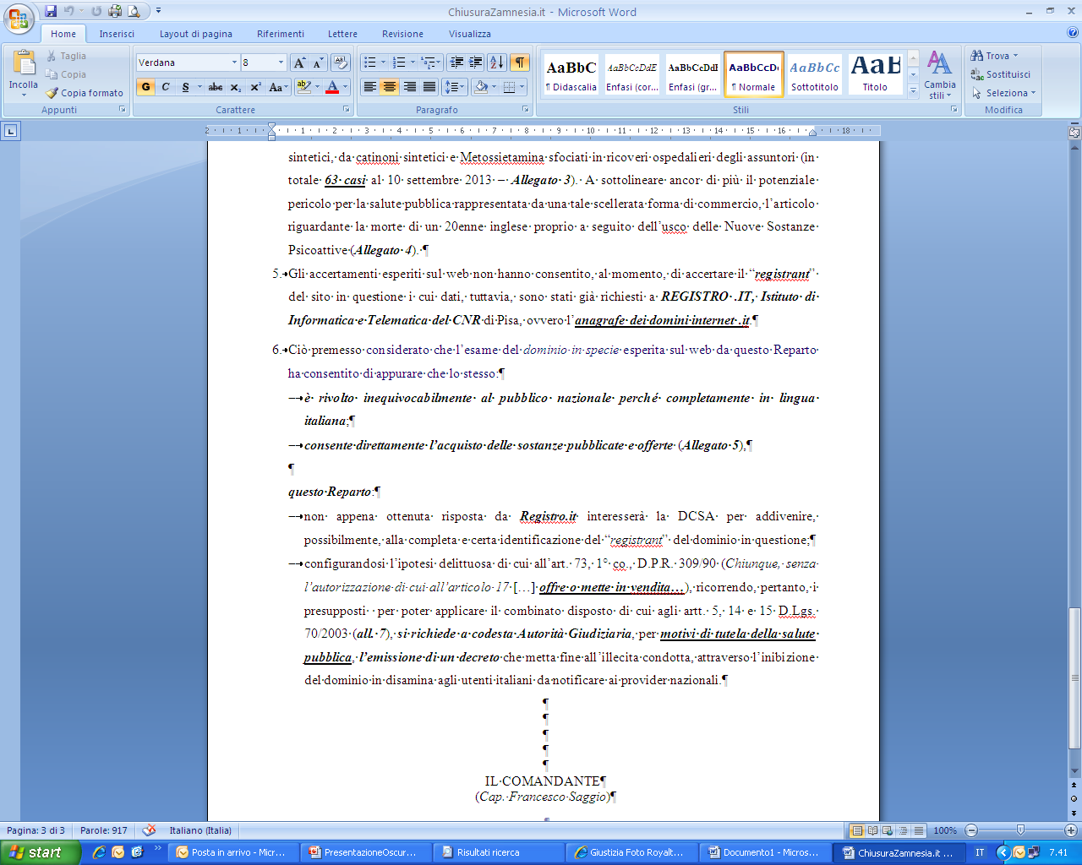Switch to PresentazioneOscur taskbar window
Screen dimensions: 1082x865
click(x=364, y=852)
